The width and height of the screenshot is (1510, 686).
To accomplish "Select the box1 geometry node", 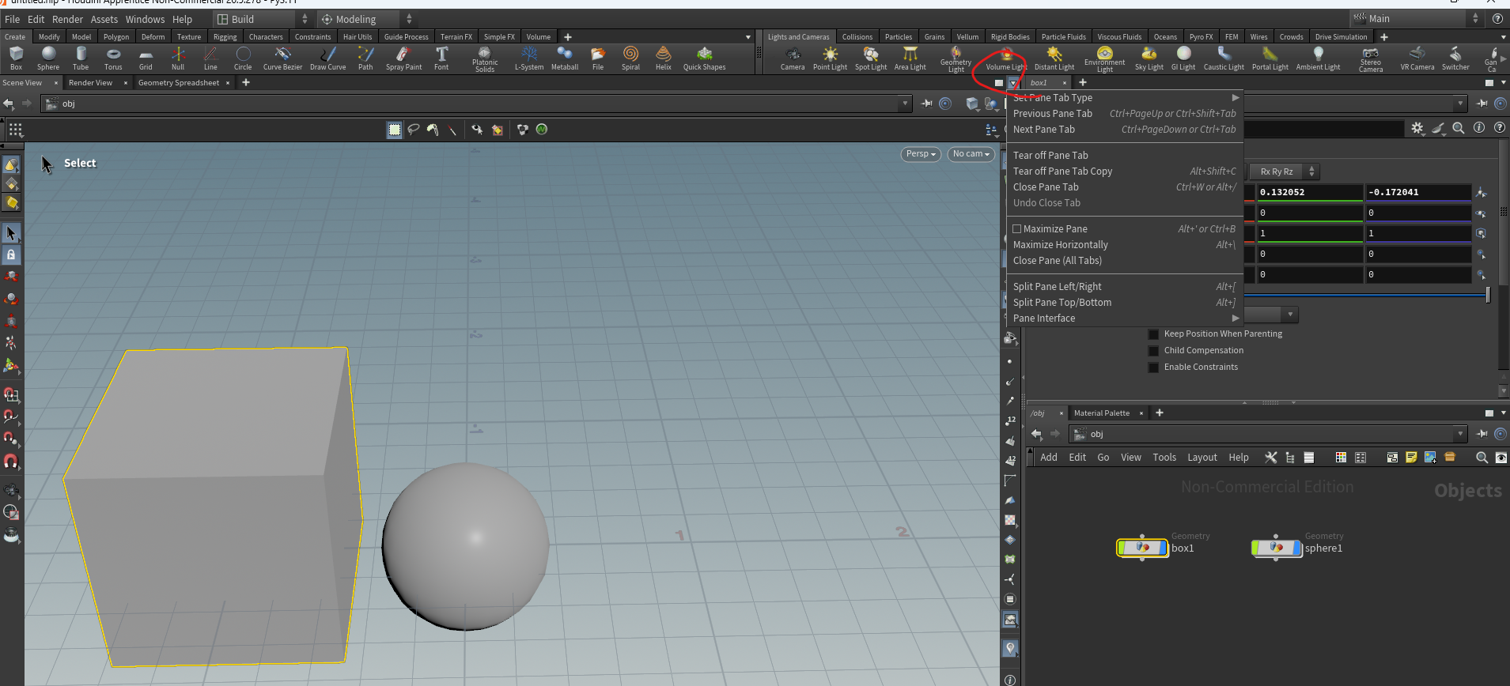I will pos(1141,547).
